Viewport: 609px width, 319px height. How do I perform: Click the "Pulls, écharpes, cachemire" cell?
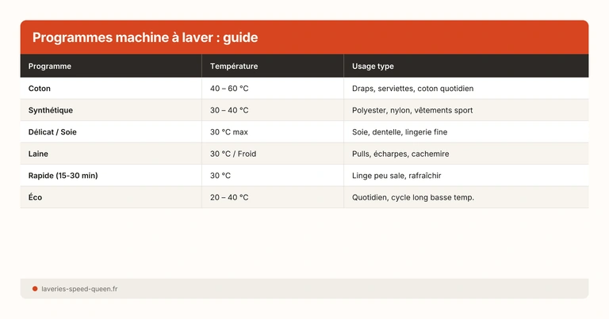400,154
